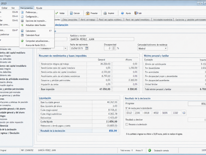Expand the Casado/a marital status dropdown
This screenshot has width=206, height=155.
coord(65,48)
